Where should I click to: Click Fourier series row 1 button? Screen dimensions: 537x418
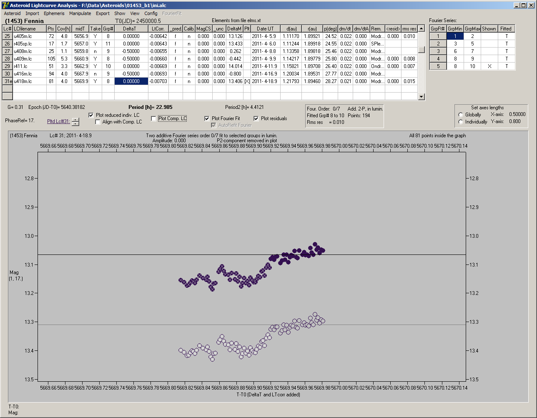tap(438, 36)
